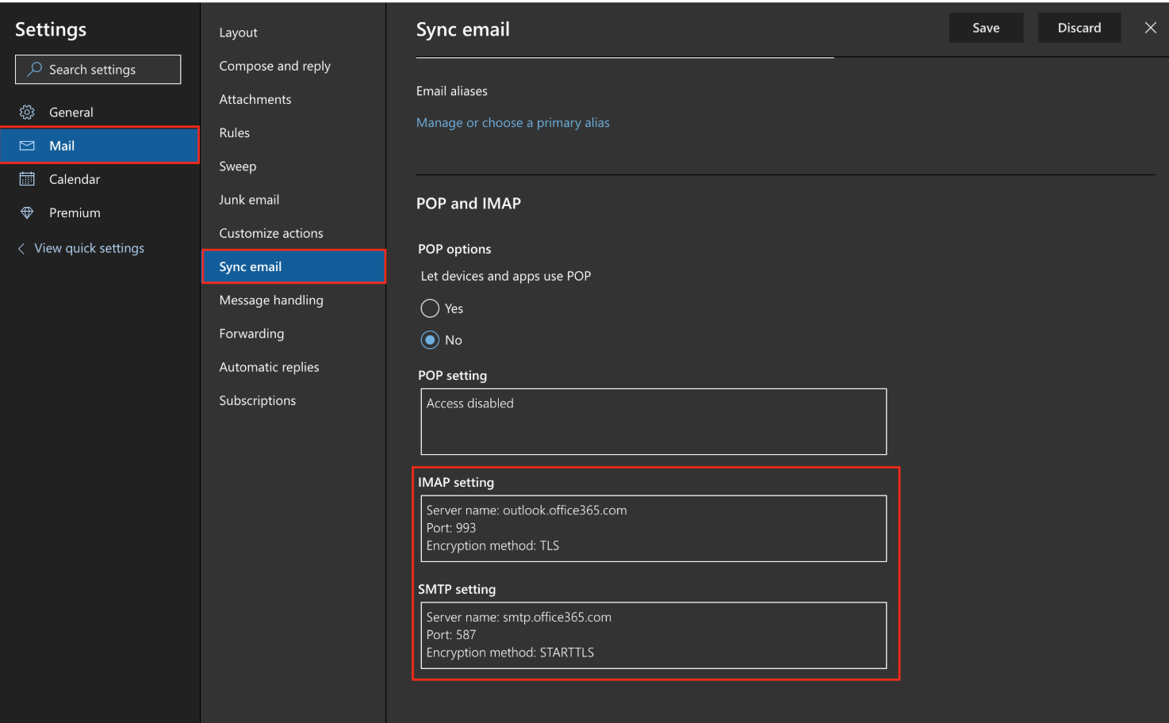Click the Premium diamond icon
1169x723 pixels.
coord(27,212)
